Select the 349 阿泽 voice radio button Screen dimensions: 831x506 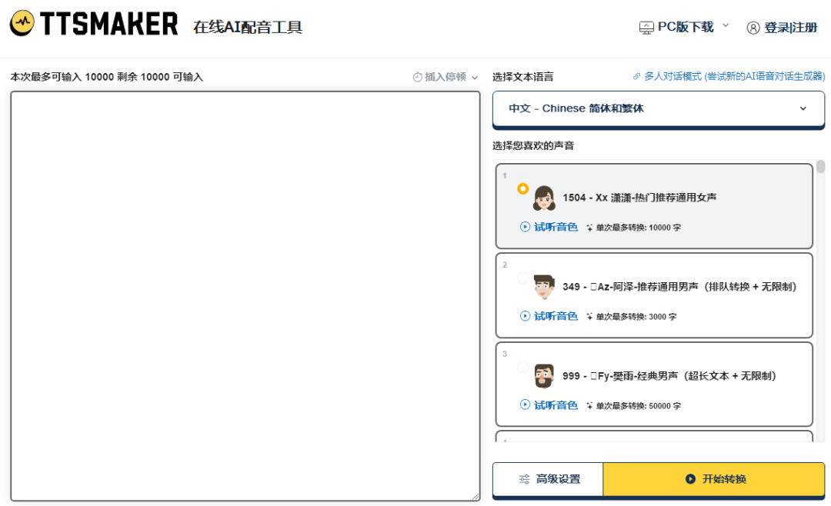tap(523, 278)
